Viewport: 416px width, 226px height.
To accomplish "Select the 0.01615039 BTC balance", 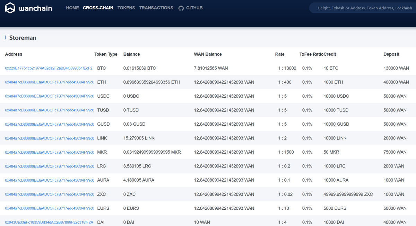I will click(140, 68).
